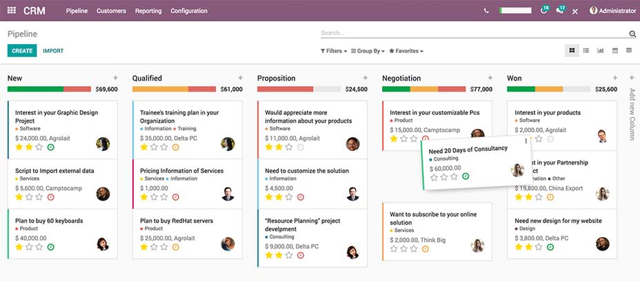Add a quick lead in New column
The height and width of the screenshot is (281, 640).
115,78
